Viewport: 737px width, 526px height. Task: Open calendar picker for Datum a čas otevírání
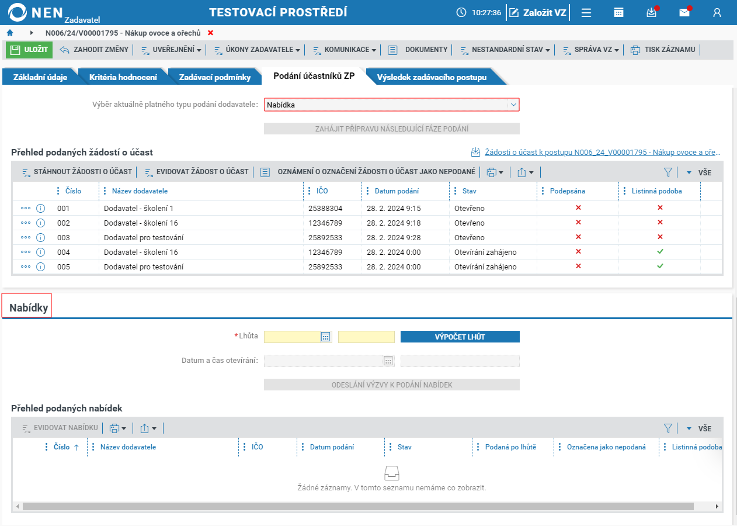point(388,361)
